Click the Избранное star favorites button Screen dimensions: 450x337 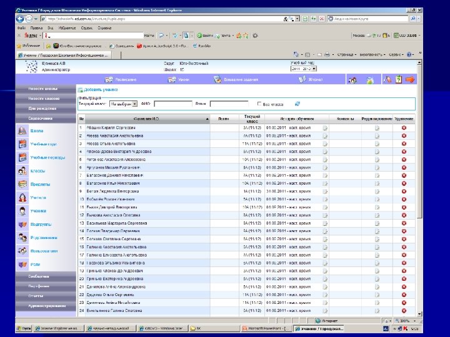pos(28,46)
